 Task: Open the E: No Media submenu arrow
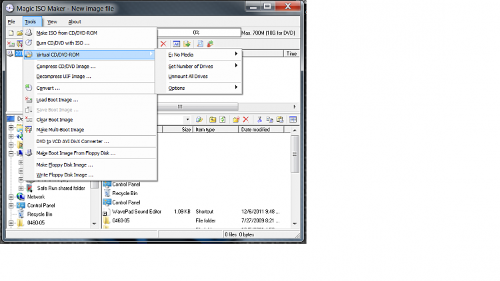pyautogui.click(x=236, y=54)
